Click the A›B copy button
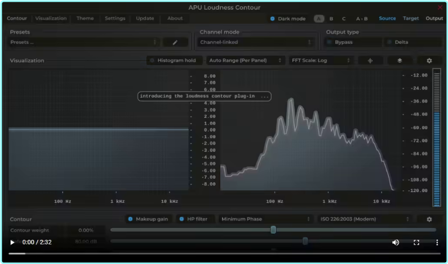Viewport: 448px width, 264px height. (362, 19)
